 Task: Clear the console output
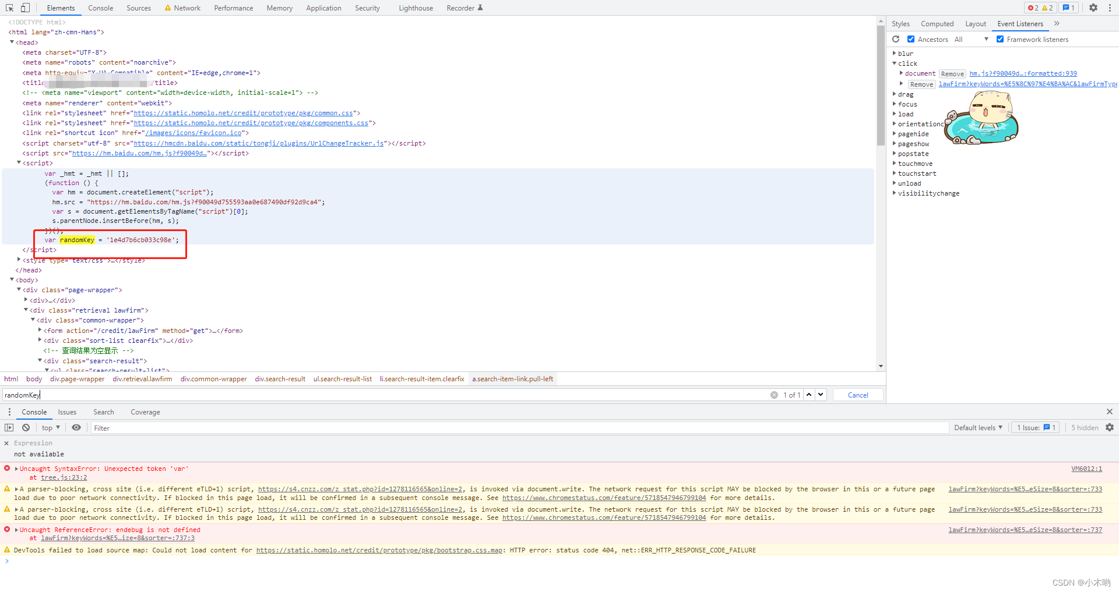click(26, 427)
